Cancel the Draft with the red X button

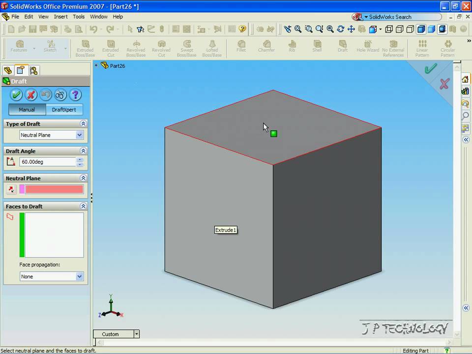tap(30, 95)
